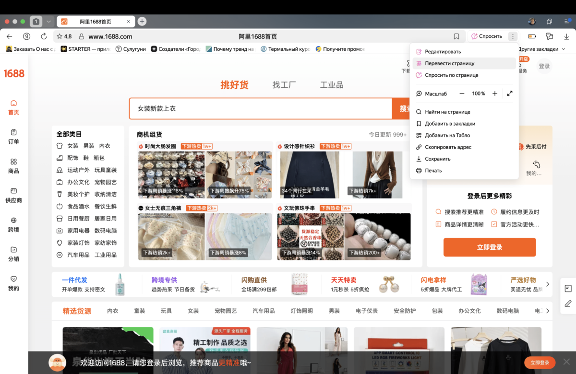The width and height of the screenshot is (576, 374).
Task: Open 跨境 in the left sidebar
Action: [13, 224]
